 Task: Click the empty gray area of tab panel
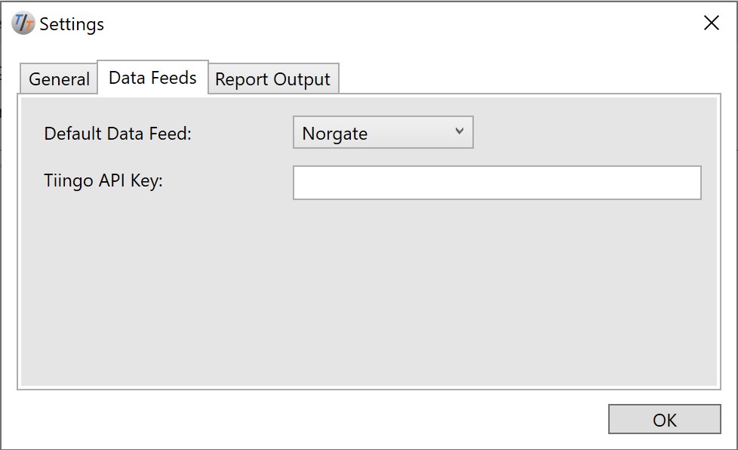[x=369, y=292]
